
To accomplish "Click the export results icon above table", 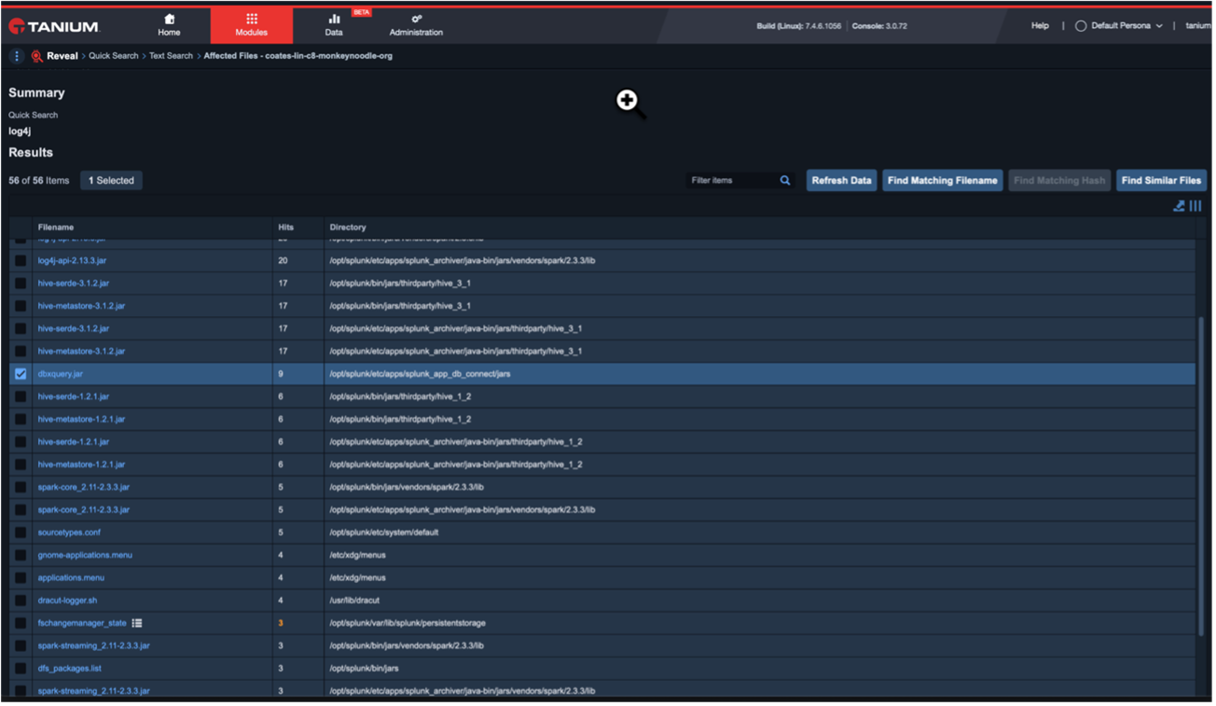I will [1179, 206].
